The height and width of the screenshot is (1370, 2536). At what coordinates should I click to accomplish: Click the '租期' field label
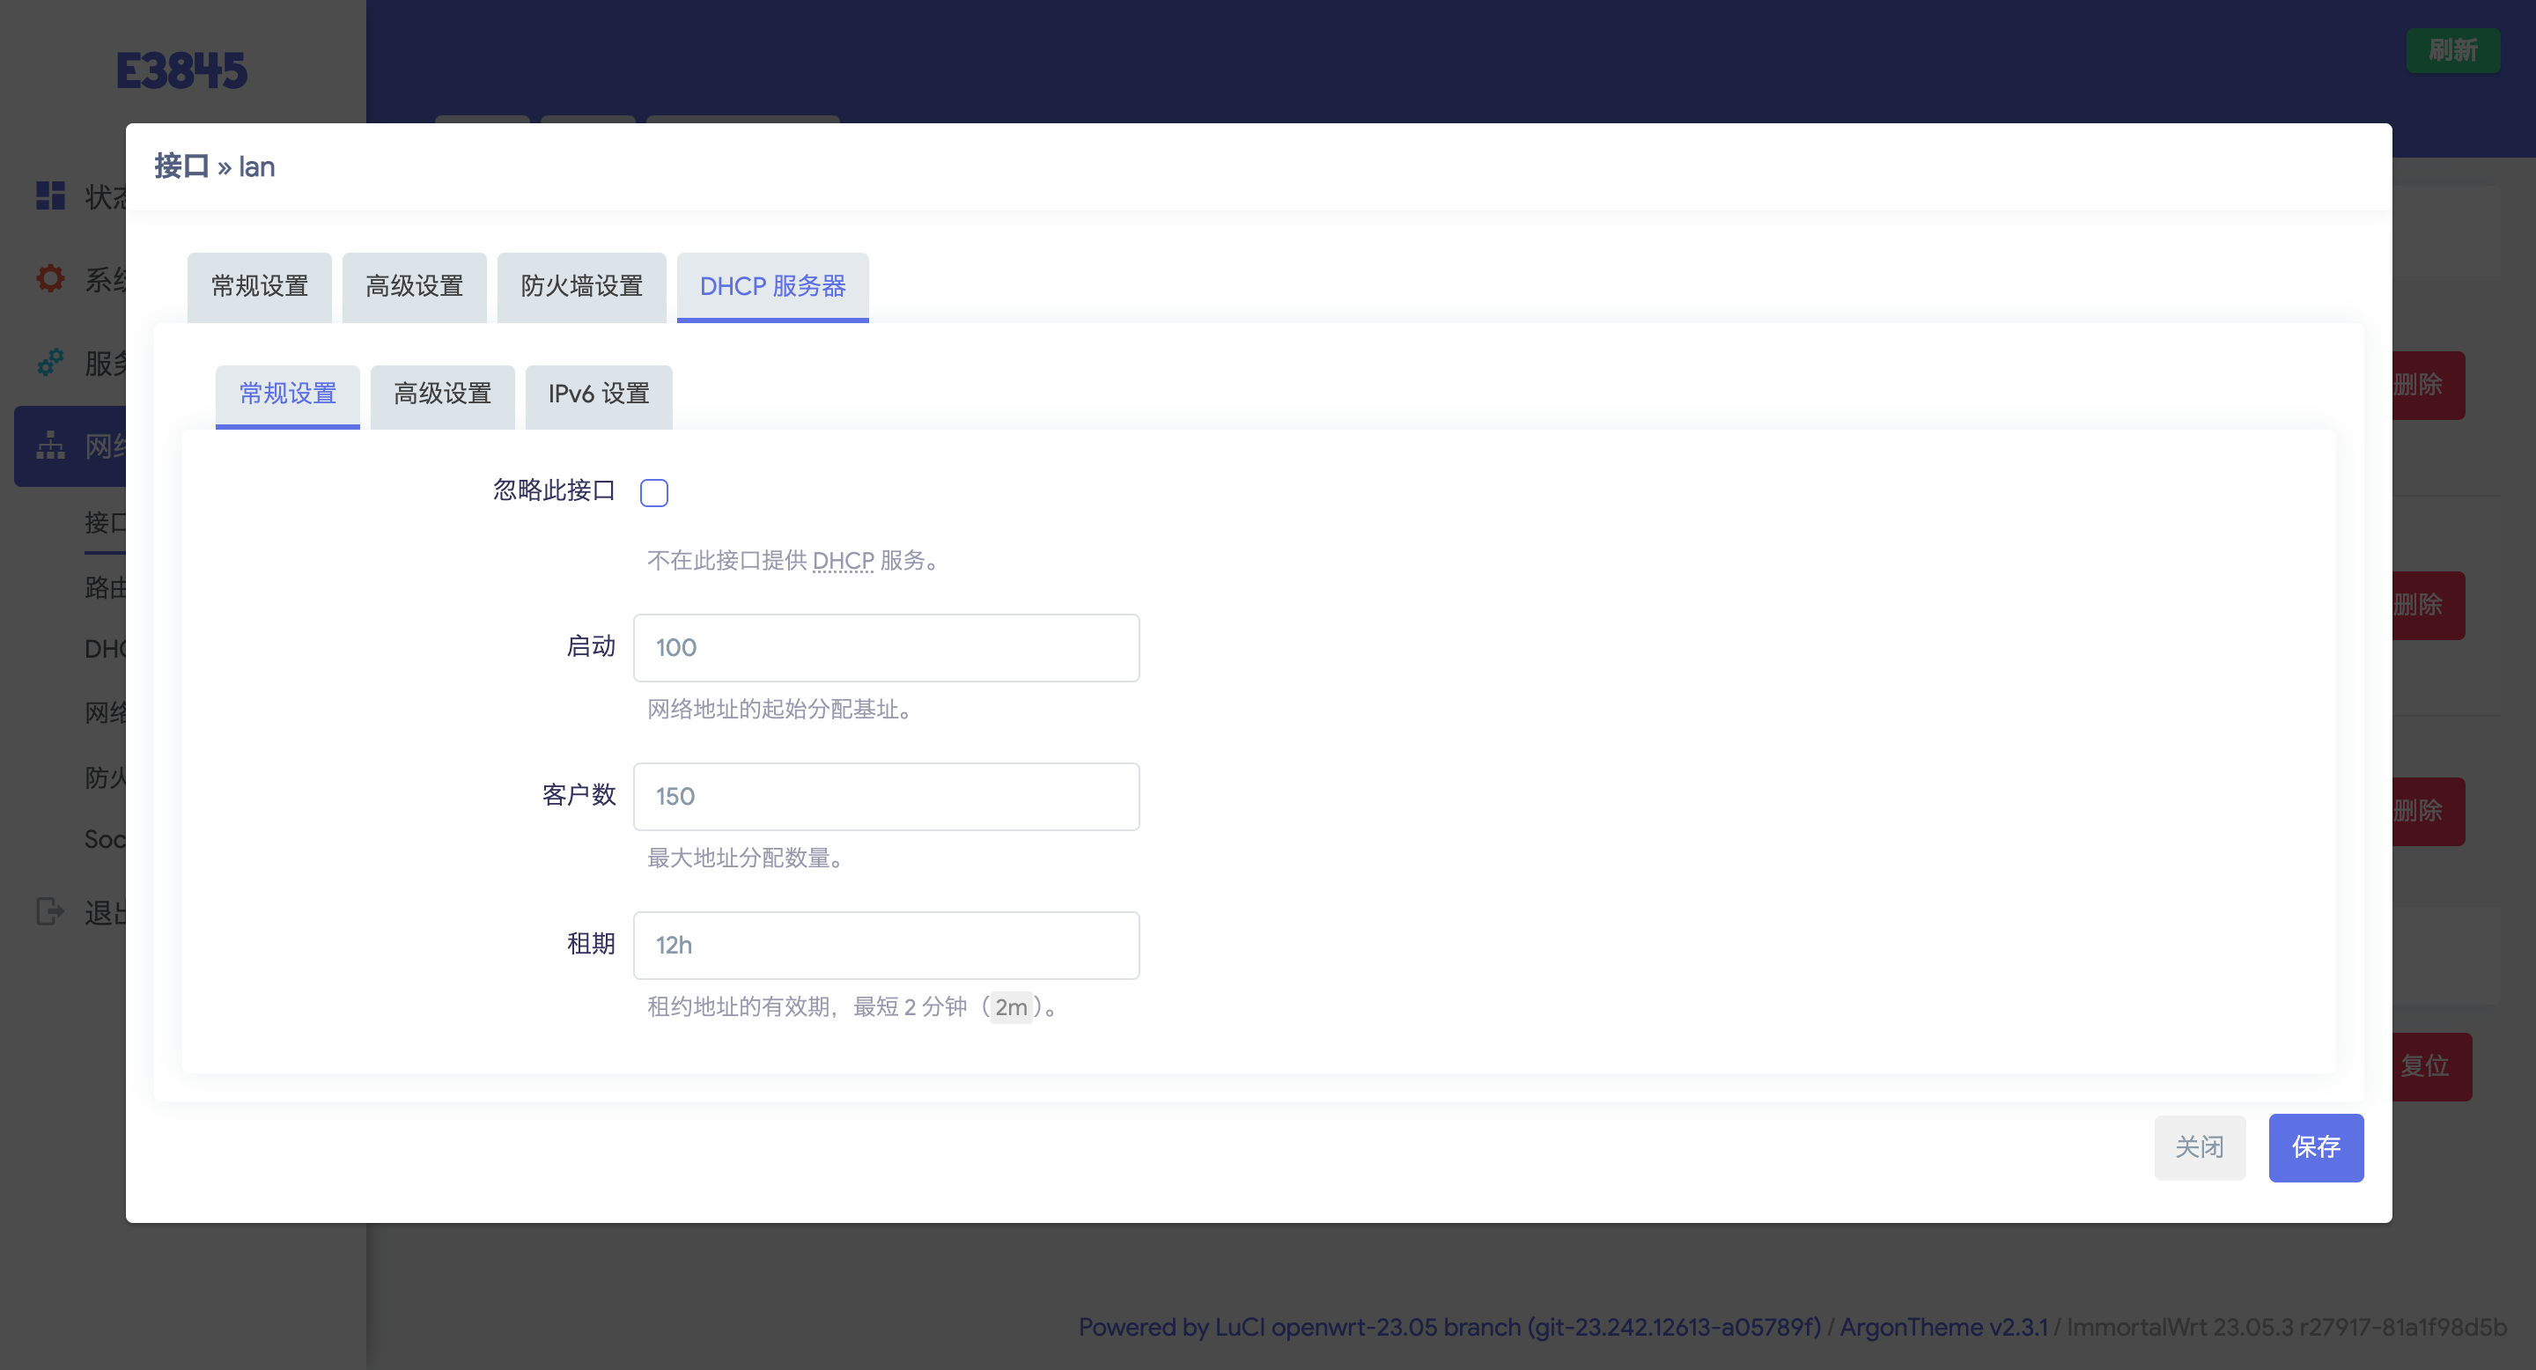pyautogui.click(x=591, y=944)
